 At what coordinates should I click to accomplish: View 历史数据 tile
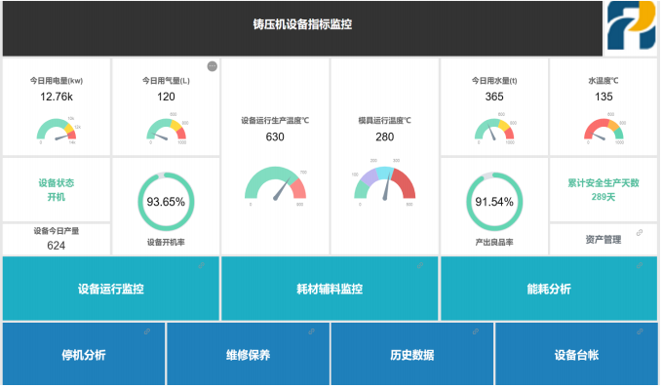point(412,355)
